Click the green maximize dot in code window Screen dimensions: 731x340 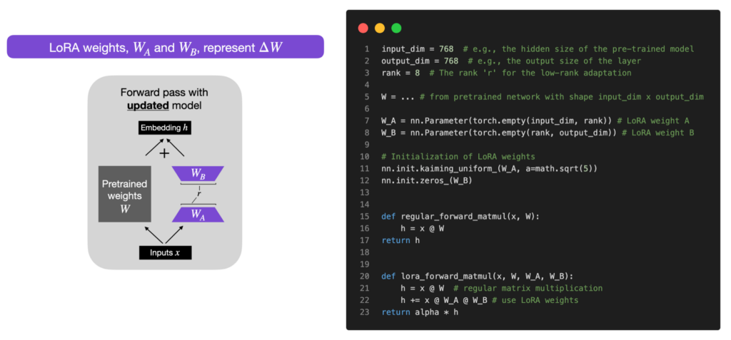point(396,28)
